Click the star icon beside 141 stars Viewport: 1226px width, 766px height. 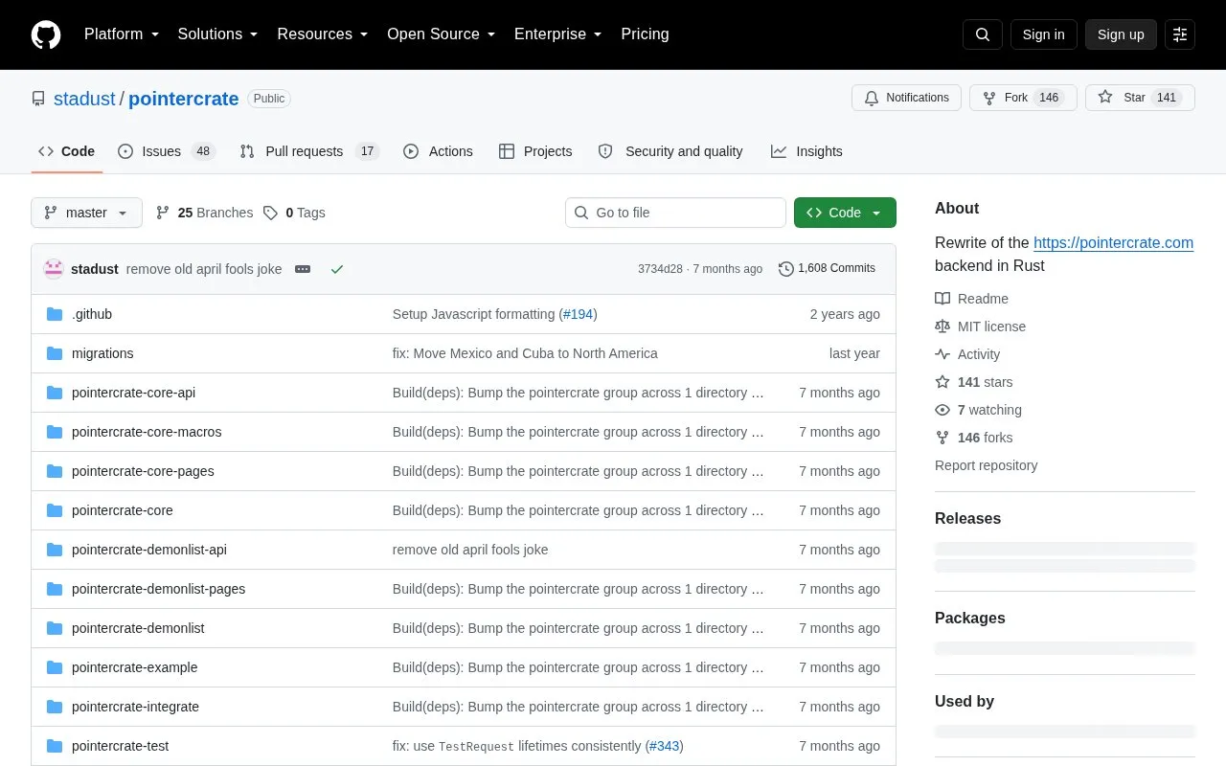pyautogui.click(x=942, y=382)
